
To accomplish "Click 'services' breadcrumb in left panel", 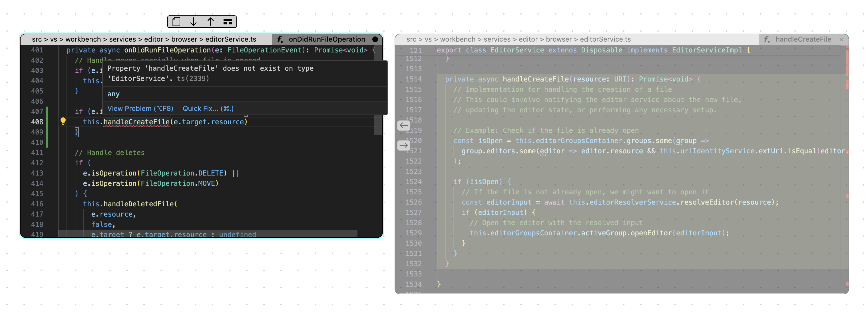I will click(x=122, y=39).
